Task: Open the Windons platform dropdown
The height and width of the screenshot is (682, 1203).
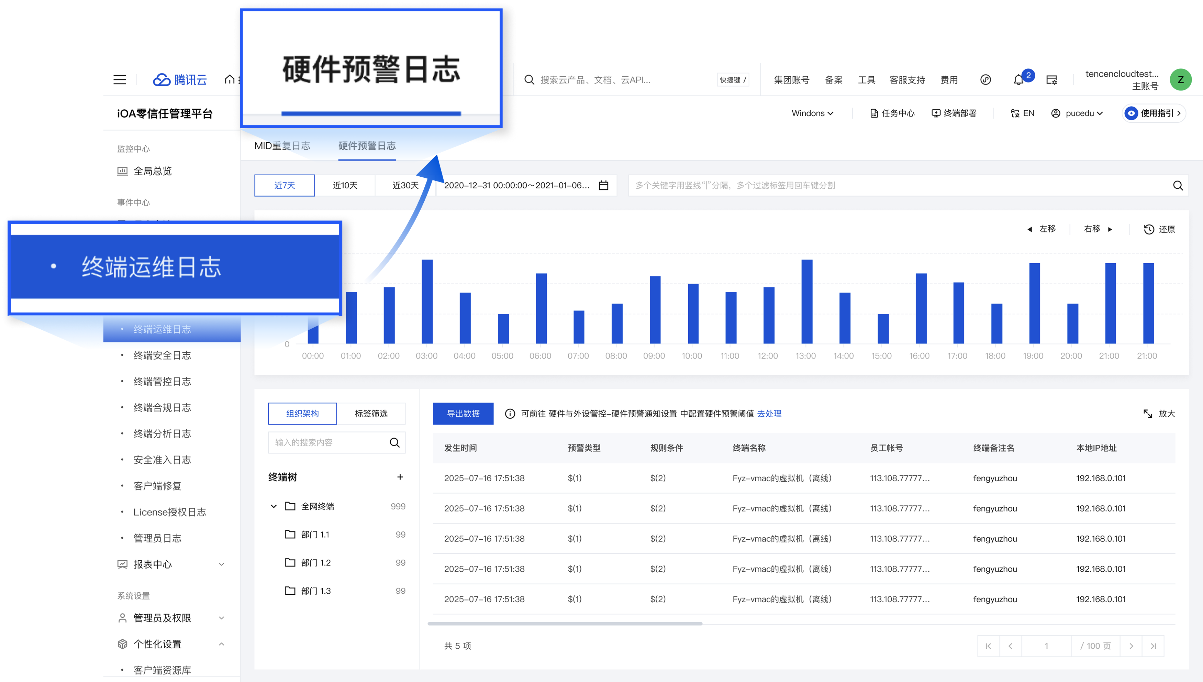Action: pyautogui.click(x=812, y=113)
